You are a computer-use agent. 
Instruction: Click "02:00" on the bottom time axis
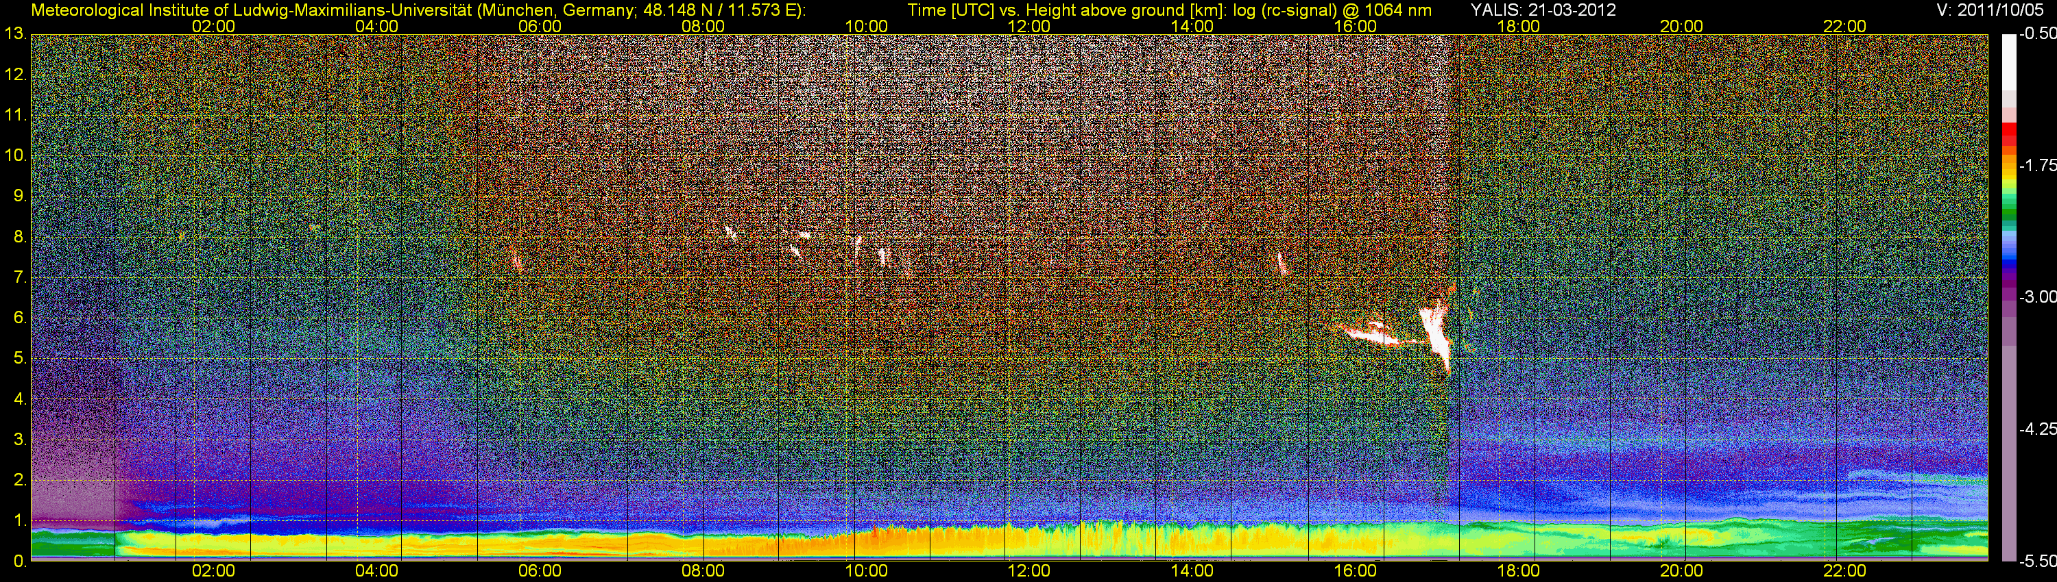213,571
